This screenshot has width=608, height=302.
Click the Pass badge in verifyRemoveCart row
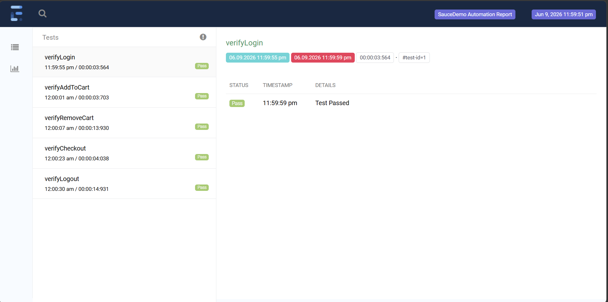coord(202,127)
